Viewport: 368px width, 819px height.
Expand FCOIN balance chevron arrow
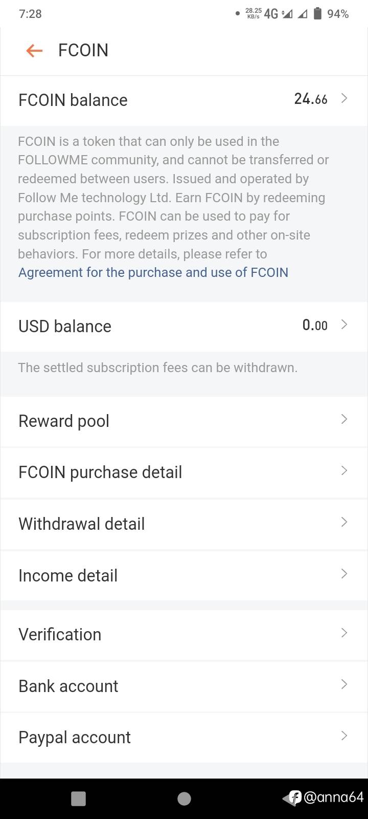click(344, 98)
